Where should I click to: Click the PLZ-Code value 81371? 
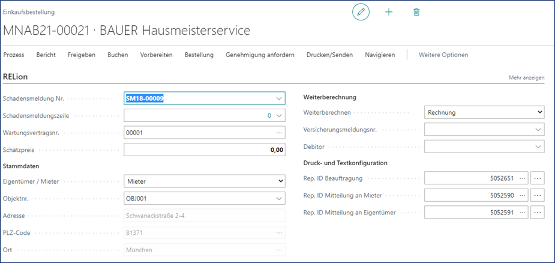coord(134,232)
